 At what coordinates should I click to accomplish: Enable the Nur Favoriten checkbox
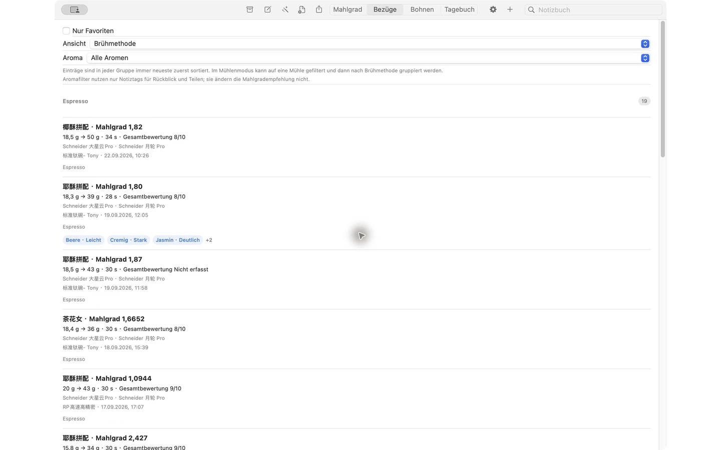(x=66, y=30)
